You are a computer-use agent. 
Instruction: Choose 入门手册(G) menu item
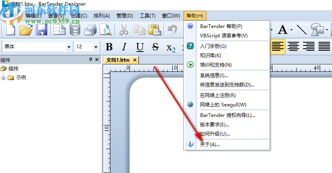(227, 46)
